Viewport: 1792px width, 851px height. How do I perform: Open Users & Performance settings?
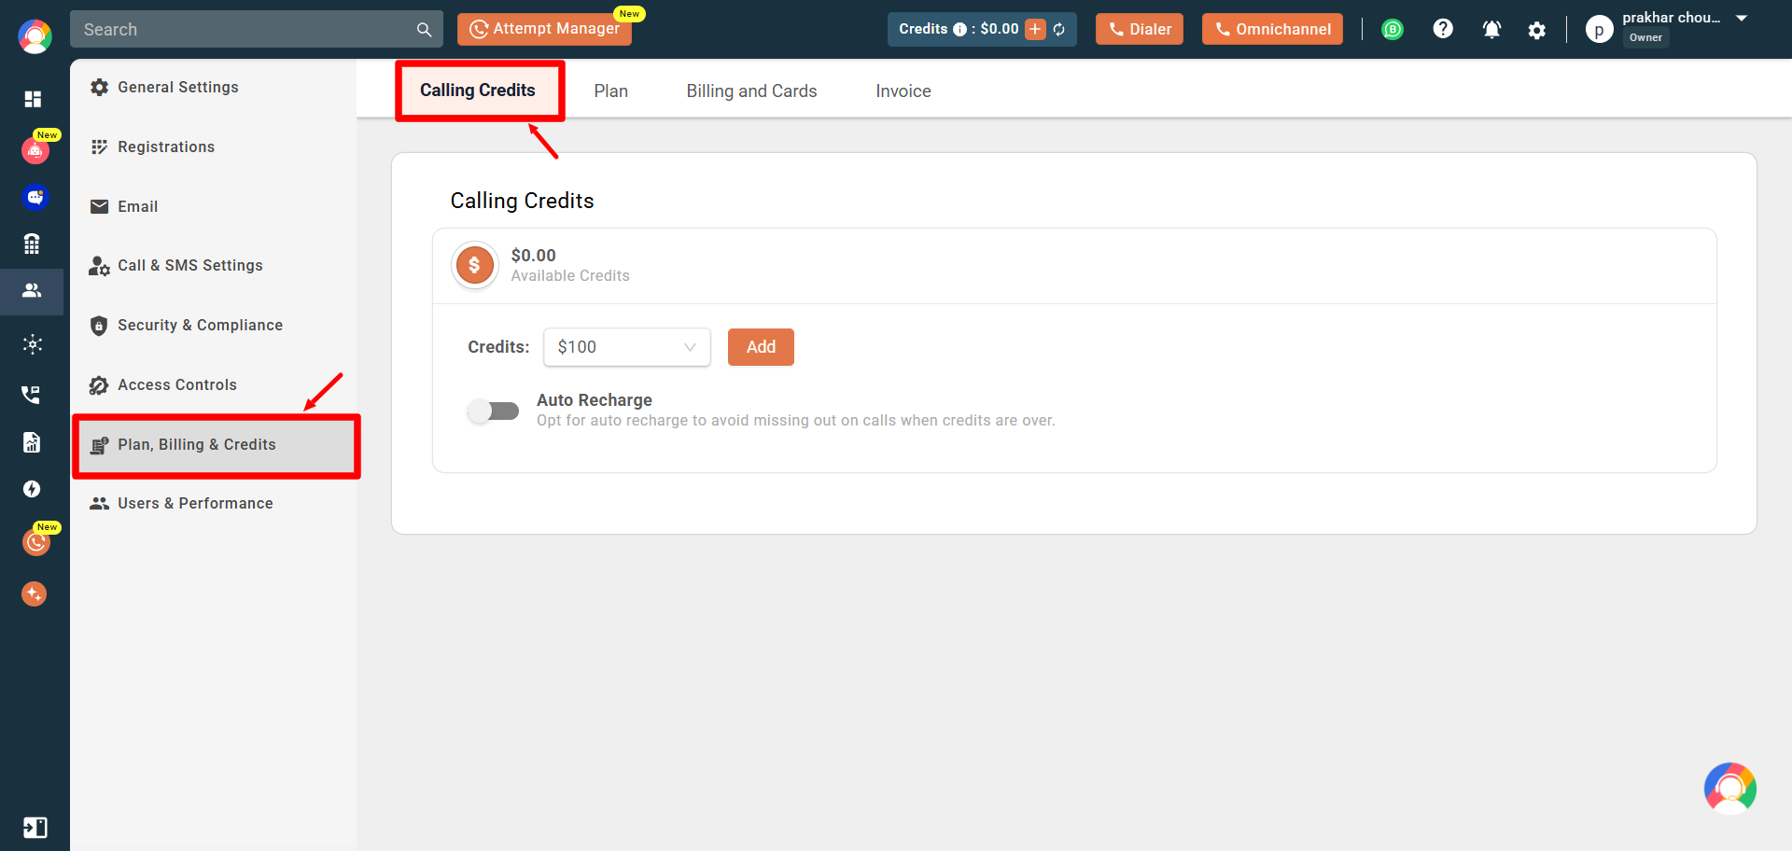pyautogui.click(x=214, y=503)
